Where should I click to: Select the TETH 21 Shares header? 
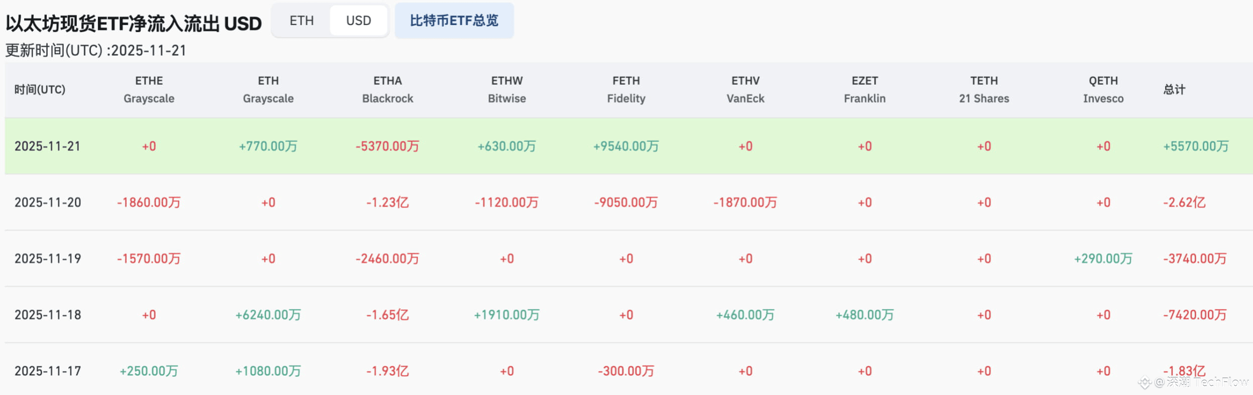[984, 90]
